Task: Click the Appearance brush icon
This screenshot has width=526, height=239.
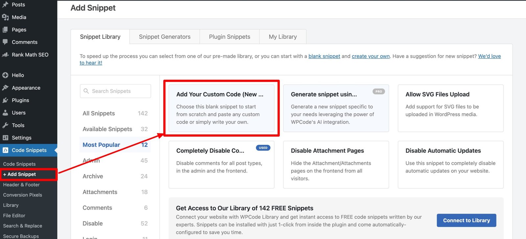Action: [x=5, y=88]
